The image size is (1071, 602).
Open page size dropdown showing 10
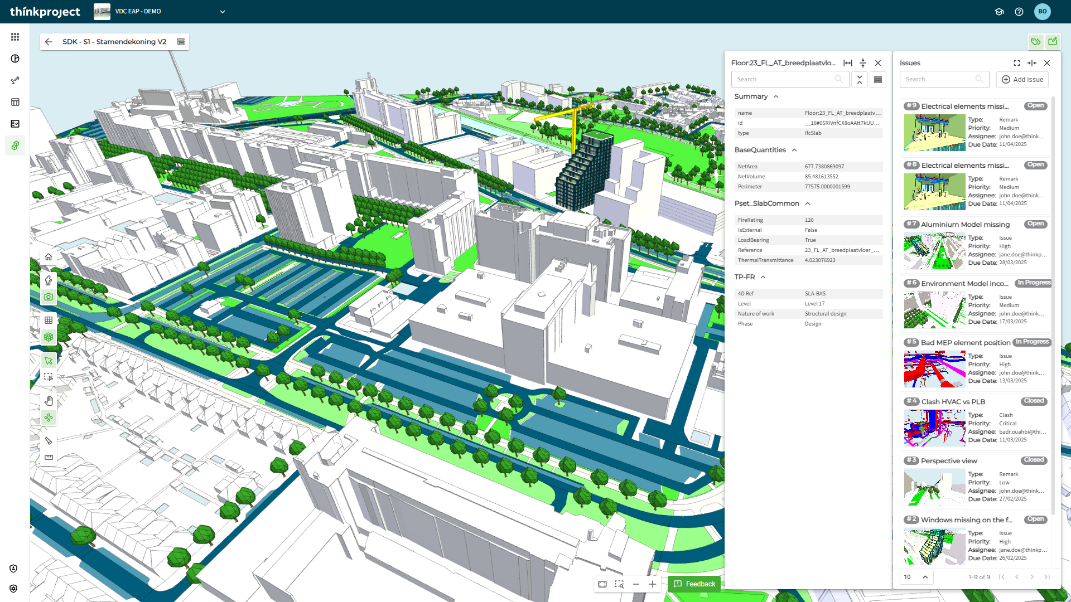pos(916,577)
